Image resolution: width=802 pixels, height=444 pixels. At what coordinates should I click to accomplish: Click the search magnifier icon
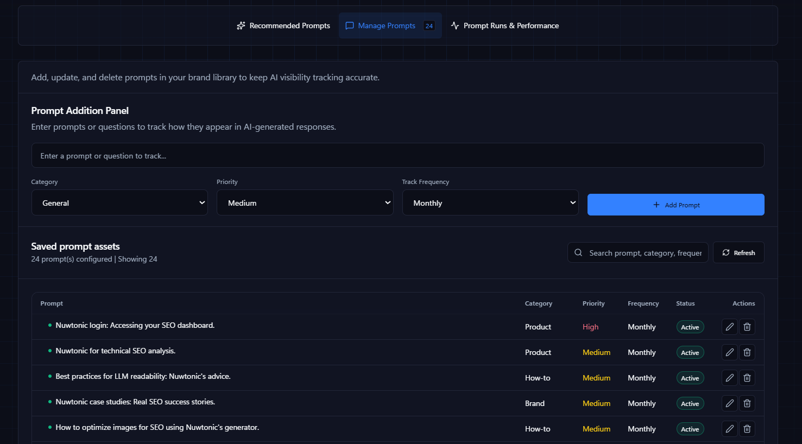pos(578,252)
